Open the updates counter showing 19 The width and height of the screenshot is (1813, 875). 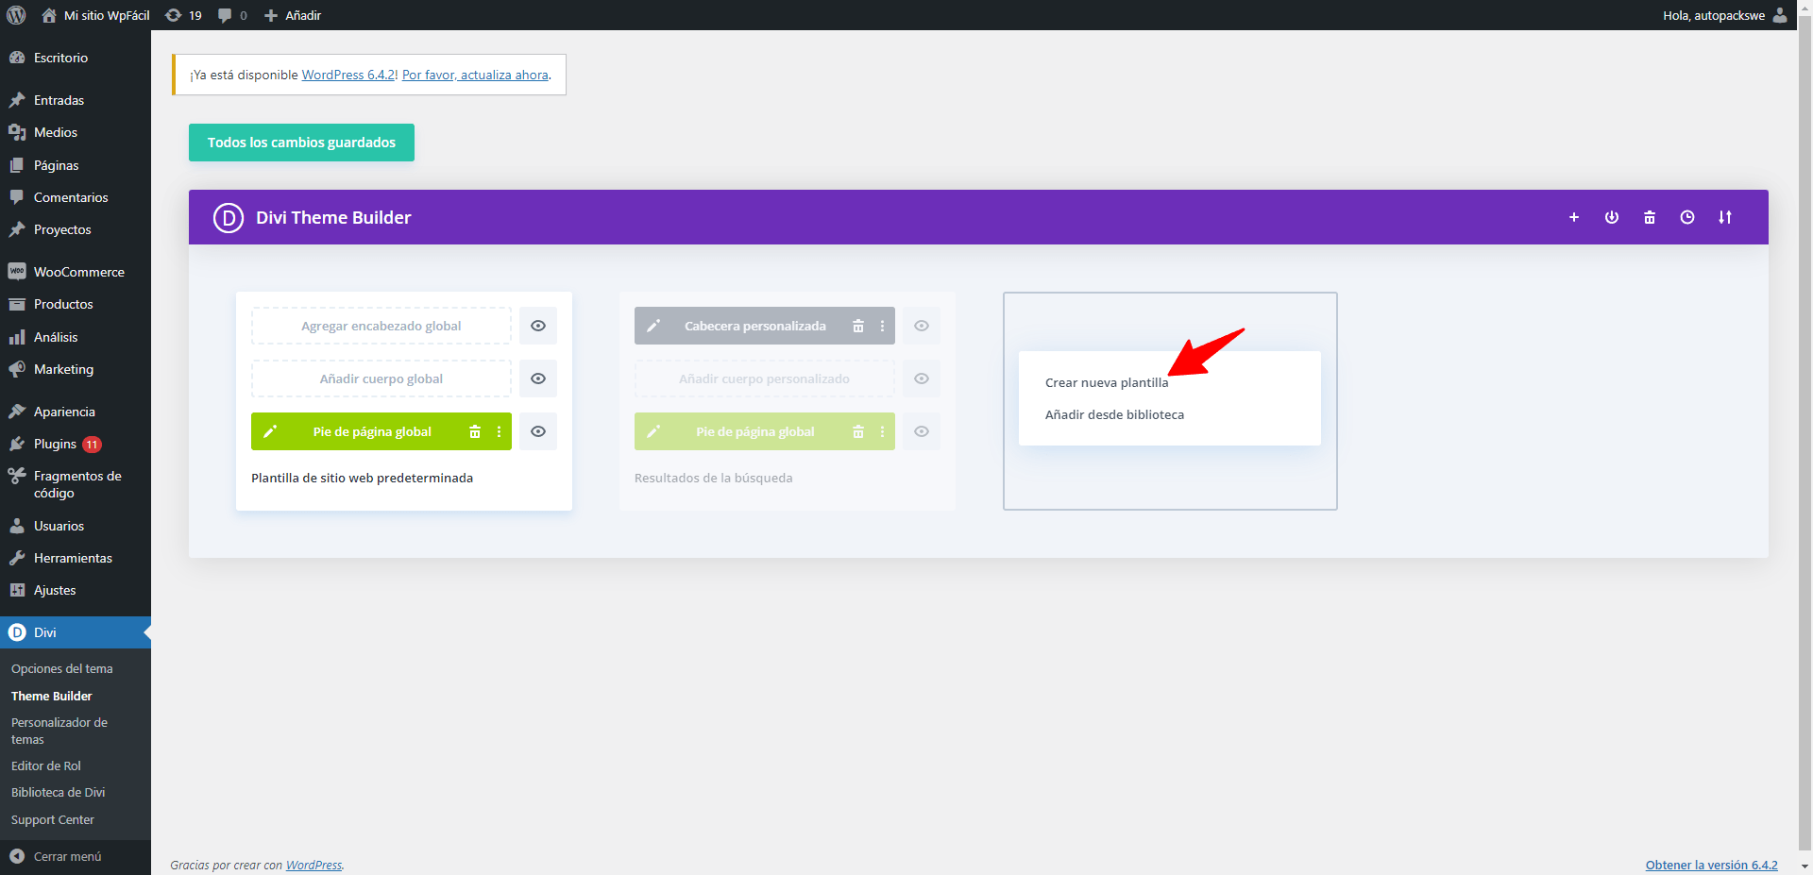pos(183,15)
